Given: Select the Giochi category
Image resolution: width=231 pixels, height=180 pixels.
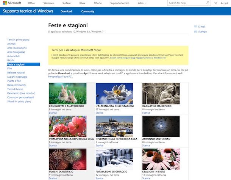Looking at the screenshot, I should (11, 60).
